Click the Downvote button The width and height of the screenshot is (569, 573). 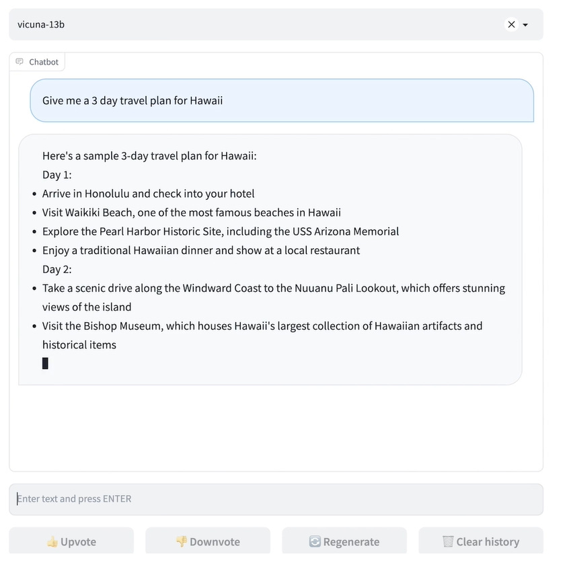[x=207, y=541]
